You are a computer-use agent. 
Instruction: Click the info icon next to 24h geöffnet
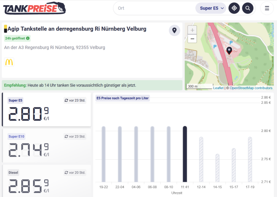28,38
